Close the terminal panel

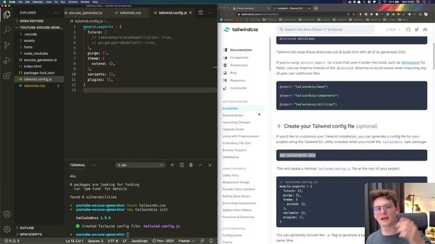point(210,165)
